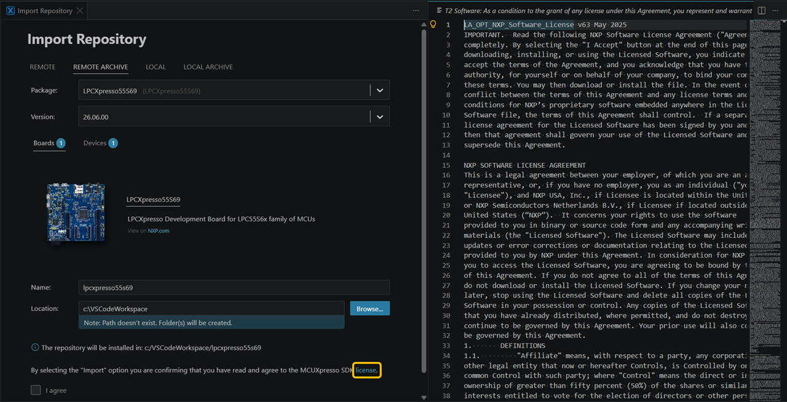This screenshot has width=787, height=402.
Task: Click the lightbulb code action icon
Action: click(x=433, y=25)
